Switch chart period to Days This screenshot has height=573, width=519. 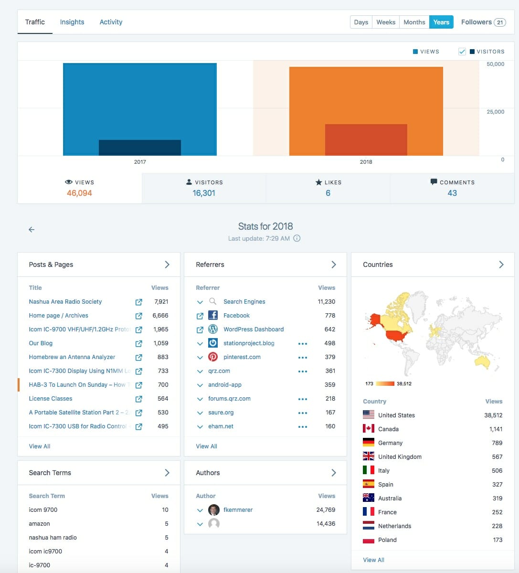point(361,22)
